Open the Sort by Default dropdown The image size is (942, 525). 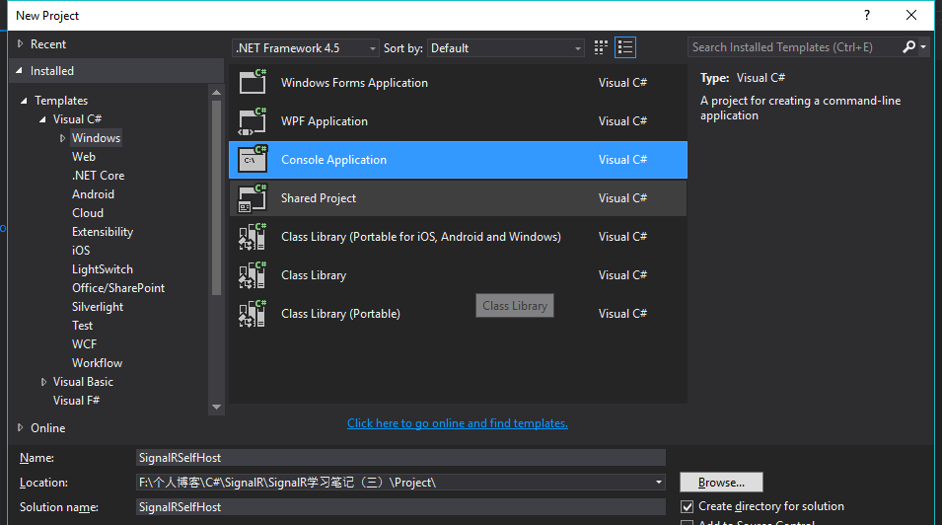(x=505, y=48)
